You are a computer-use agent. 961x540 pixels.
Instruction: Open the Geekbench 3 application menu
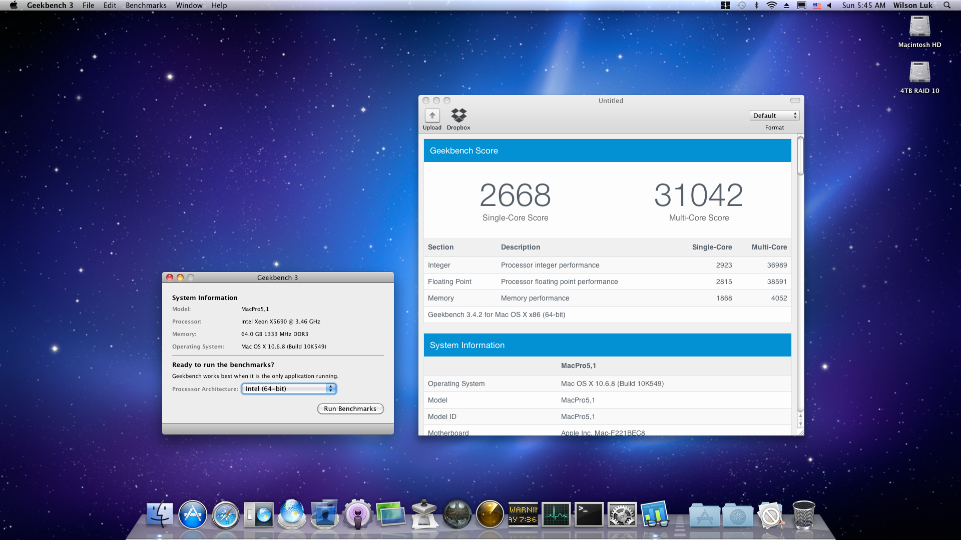point(50,5)
